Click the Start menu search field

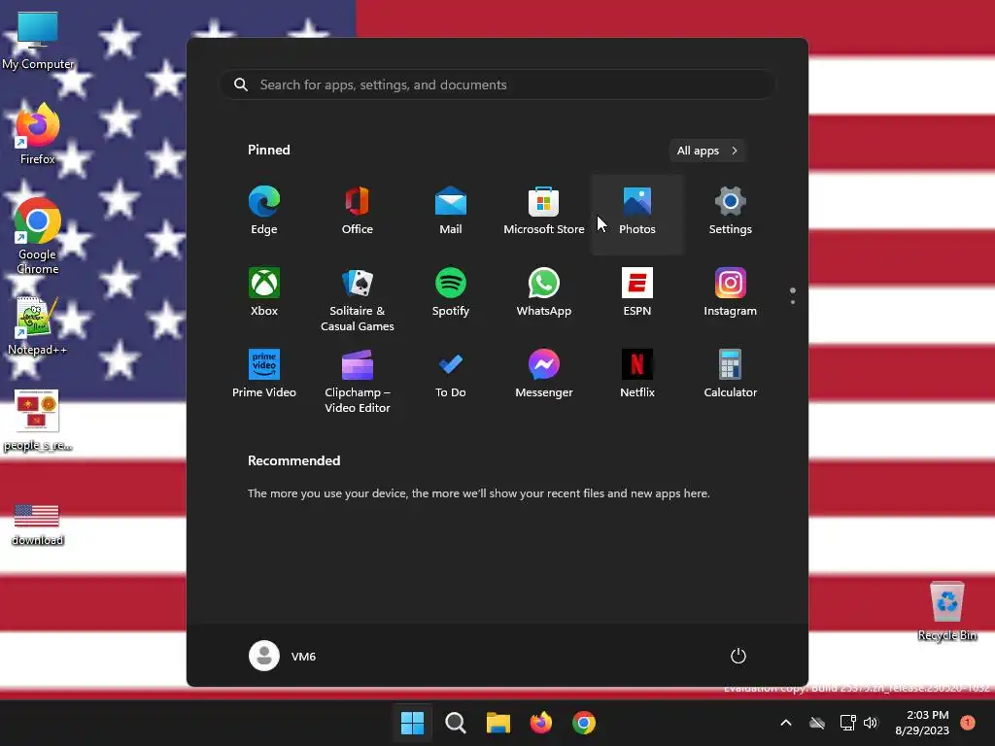pyautogui.click(x=497, y=85)
